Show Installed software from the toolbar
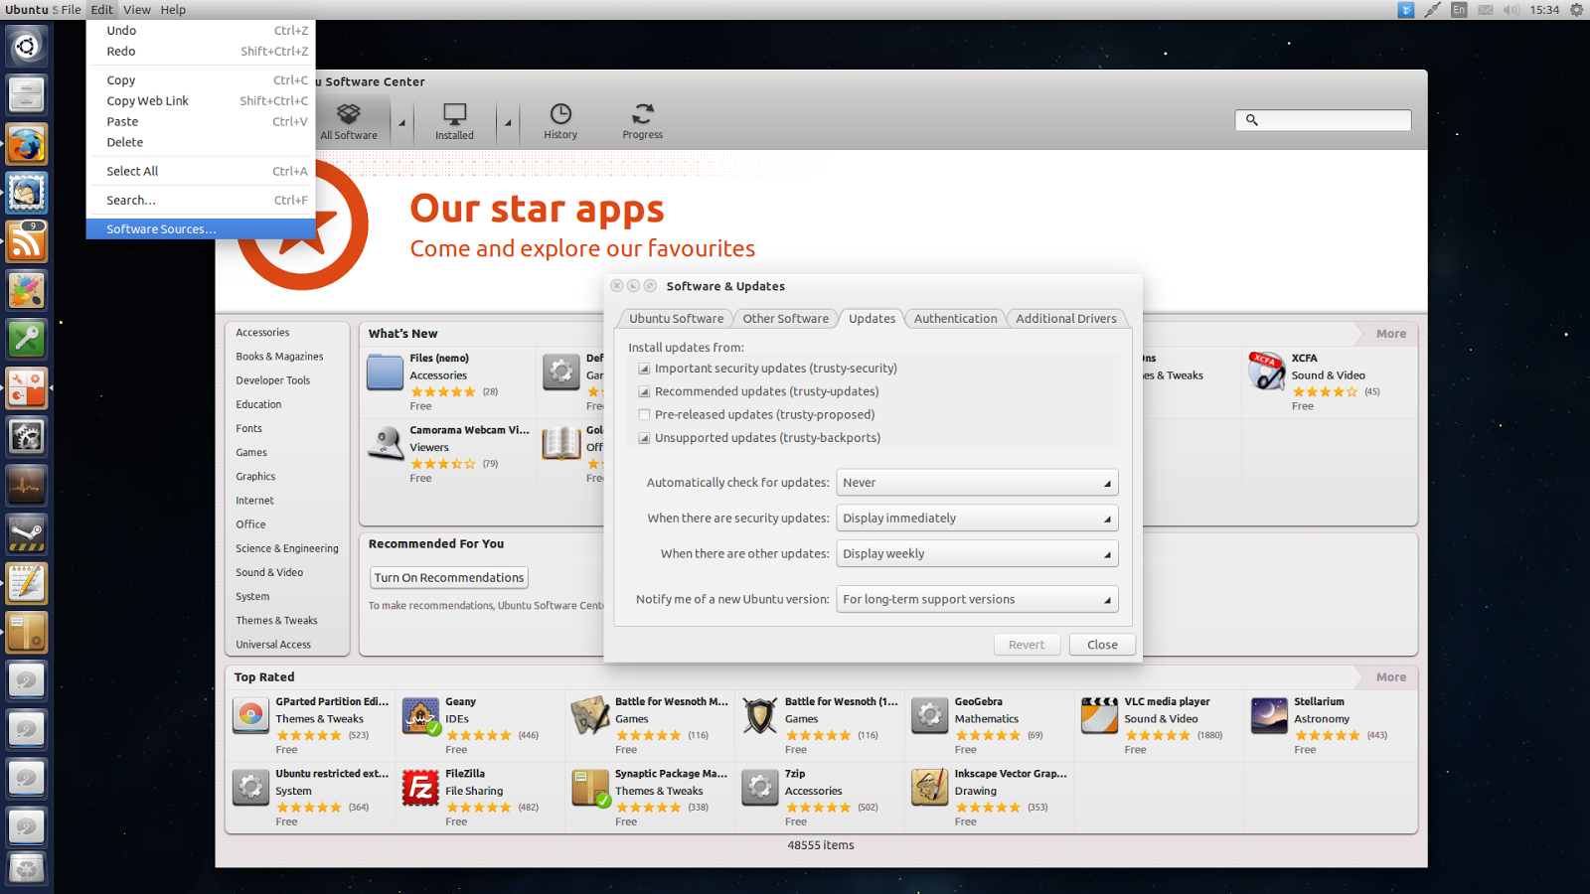This screenshot has width=1590, height=894. point(454,121)
